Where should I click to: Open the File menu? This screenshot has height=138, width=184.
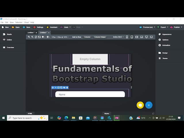[x=2, y=22]
